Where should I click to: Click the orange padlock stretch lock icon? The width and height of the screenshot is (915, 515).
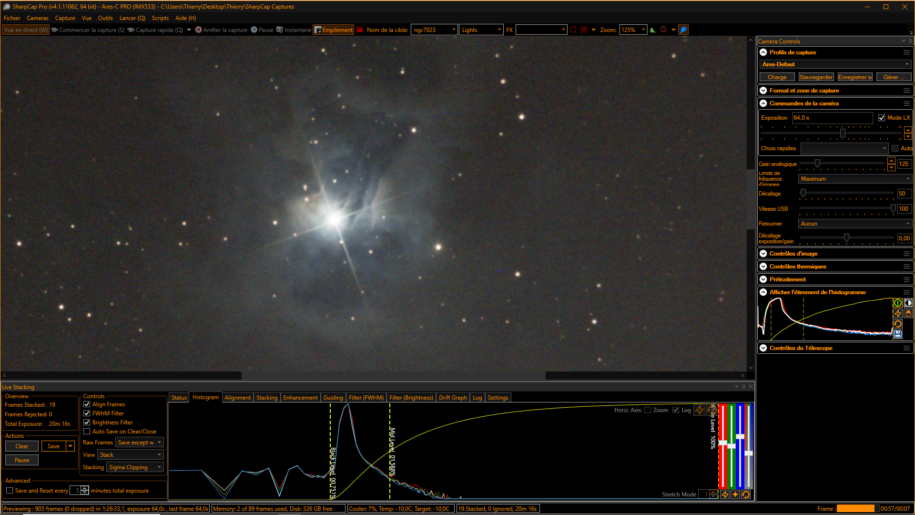coord(908,313)
